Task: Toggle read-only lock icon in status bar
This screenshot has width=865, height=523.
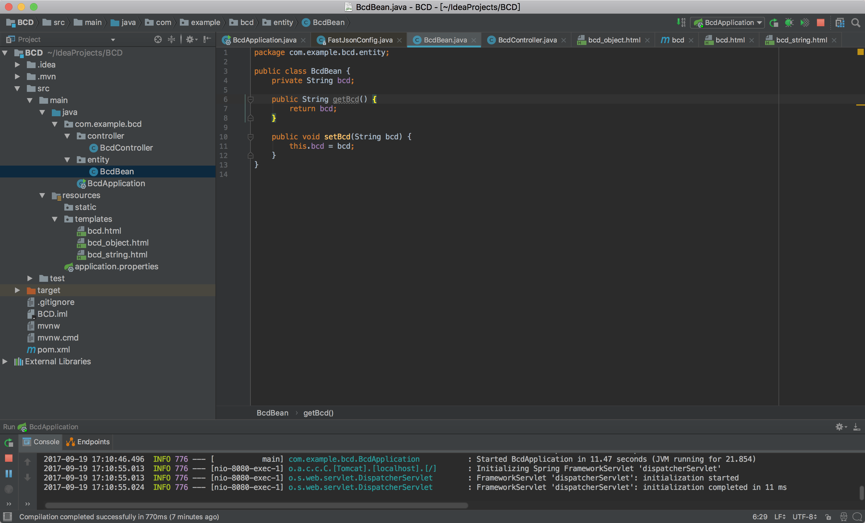Action: click(x=828, y=517)
